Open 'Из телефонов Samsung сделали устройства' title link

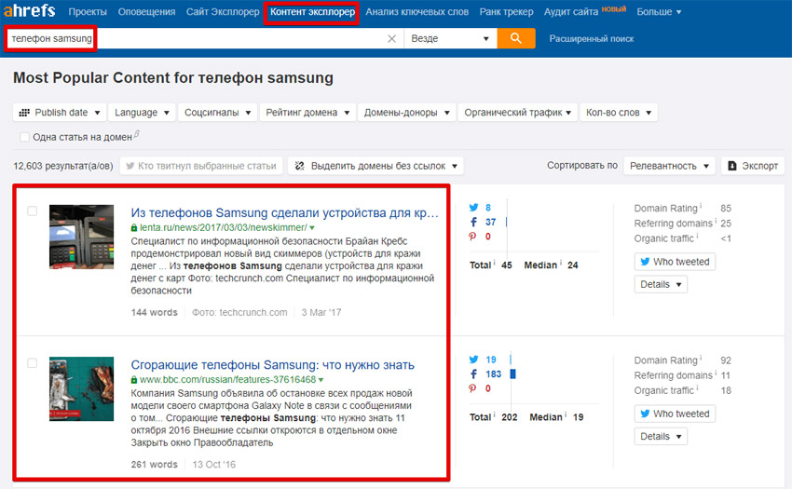[284, 212]
